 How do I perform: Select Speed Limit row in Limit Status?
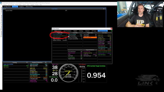[105, 37]
